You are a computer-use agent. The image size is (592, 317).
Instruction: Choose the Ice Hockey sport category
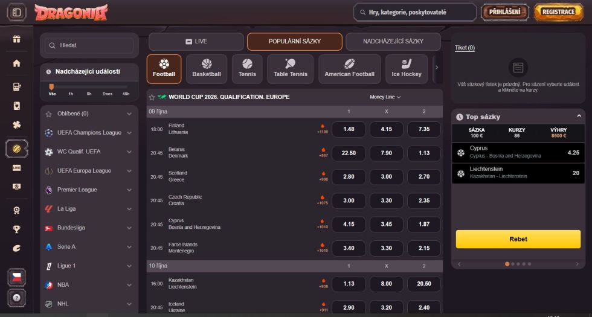407,69
